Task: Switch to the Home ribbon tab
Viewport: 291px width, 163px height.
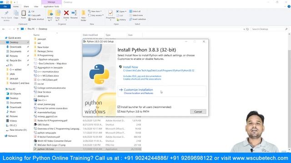Action: point(16,6)
